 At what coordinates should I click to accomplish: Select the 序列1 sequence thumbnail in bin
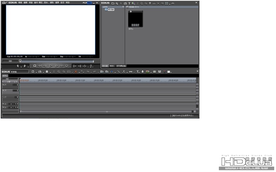pos(135,19)
